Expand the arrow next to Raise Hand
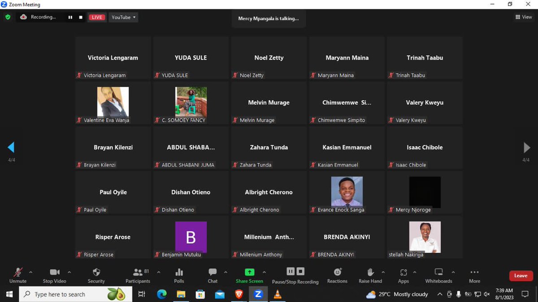 click(383, 272)
